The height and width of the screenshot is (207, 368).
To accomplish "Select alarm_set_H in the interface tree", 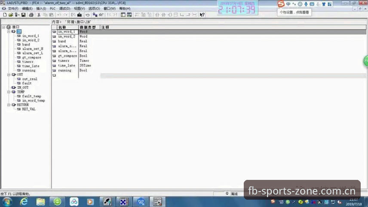I will 33,49.
